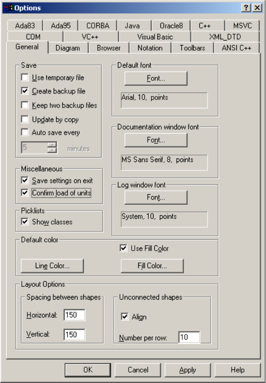Enable the Use temporary file checkbox
This screenshot has height=383, width=266.
click(x=25, y=78)
